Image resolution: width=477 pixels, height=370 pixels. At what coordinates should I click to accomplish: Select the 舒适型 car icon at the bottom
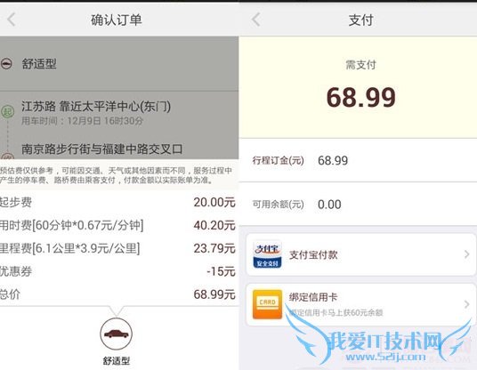pyautogui.click(x=117, y=334)
